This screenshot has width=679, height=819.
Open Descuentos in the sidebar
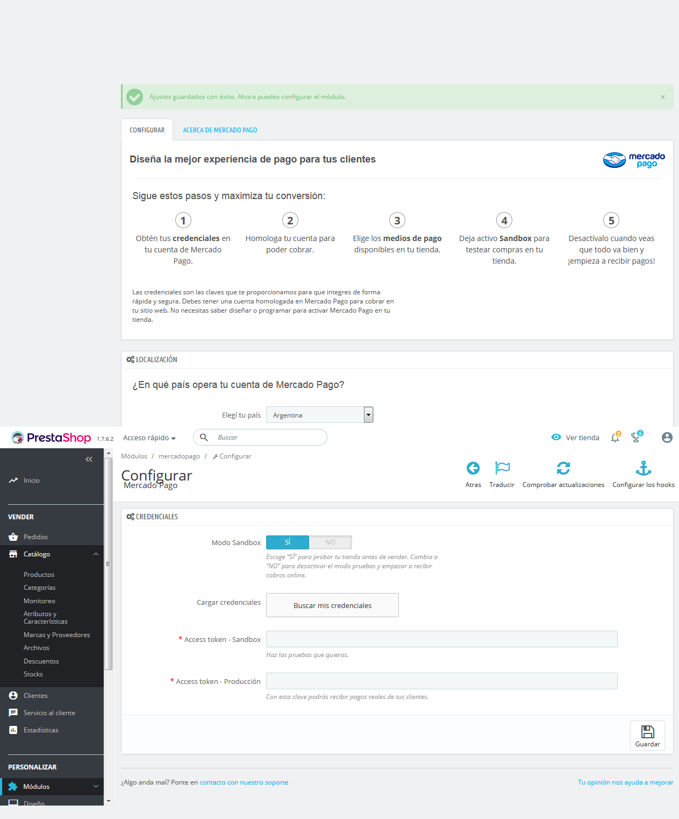(41, 661)
